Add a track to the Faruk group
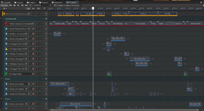The height and width of the screenshot is (111, 204). click(46, 99)
